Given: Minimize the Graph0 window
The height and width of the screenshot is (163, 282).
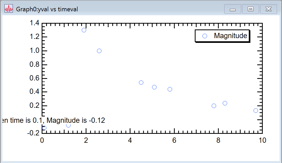Looking at the screenshot, I should coord(232,9).
